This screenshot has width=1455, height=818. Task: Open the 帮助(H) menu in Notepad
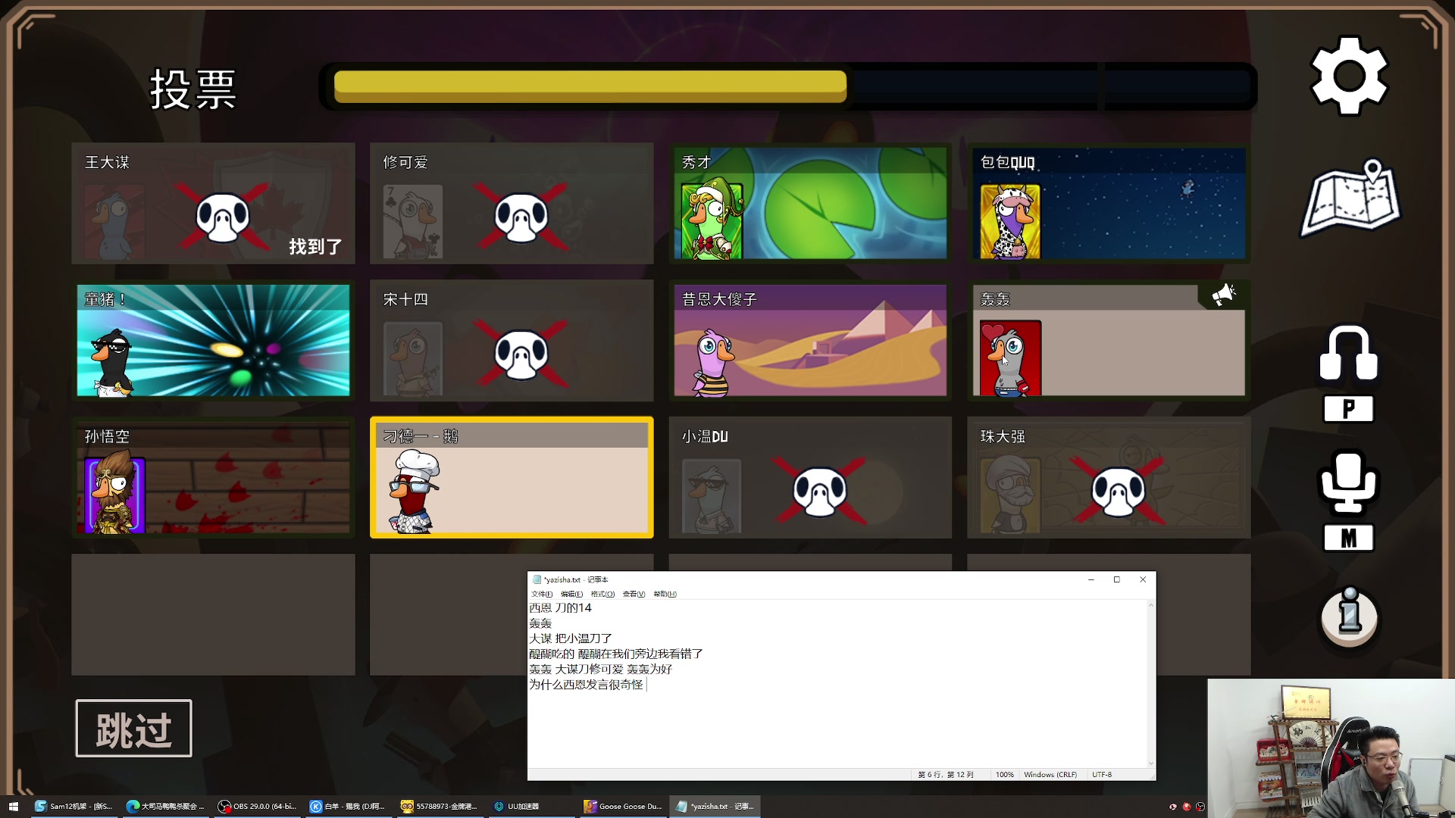point(665,594)
